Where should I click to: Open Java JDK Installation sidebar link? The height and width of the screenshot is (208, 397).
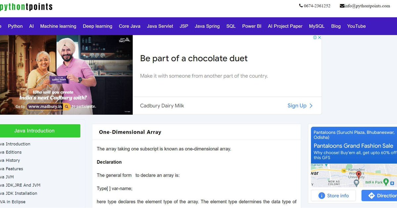click(19, 193)
